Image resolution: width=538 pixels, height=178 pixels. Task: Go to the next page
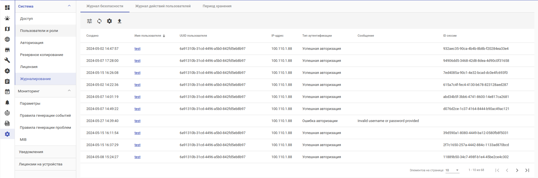[x=517, y=170]
